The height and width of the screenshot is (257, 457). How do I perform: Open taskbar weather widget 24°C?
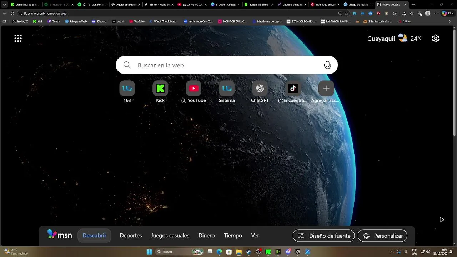click(16, 252)
